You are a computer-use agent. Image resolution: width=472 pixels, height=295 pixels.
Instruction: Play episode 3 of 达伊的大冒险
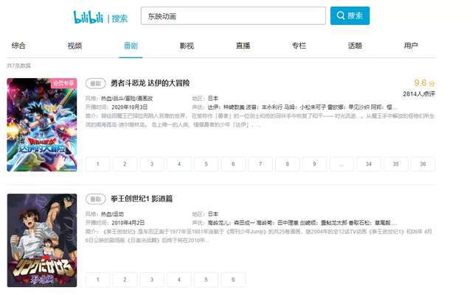pyautogui.click(x=152, y=164)
